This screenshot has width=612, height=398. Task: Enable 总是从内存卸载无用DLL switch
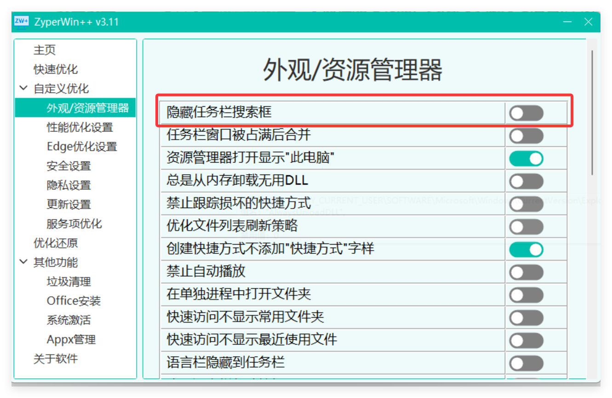tap(526, 181)
